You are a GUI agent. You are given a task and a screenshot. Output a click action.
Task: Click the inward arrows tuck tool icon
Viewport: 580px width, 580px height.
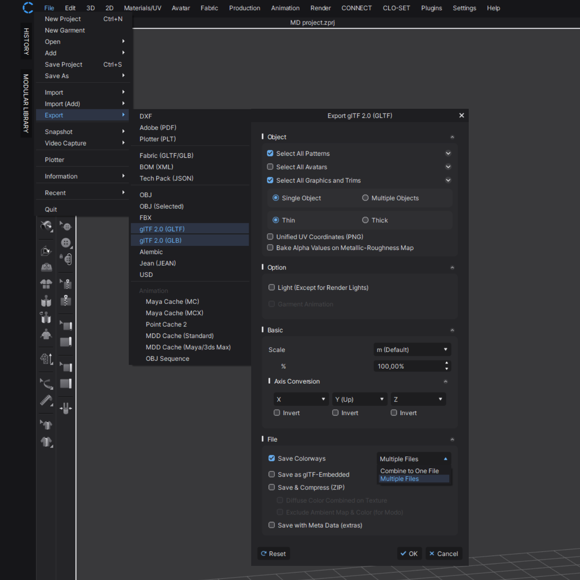click(66, 408)
